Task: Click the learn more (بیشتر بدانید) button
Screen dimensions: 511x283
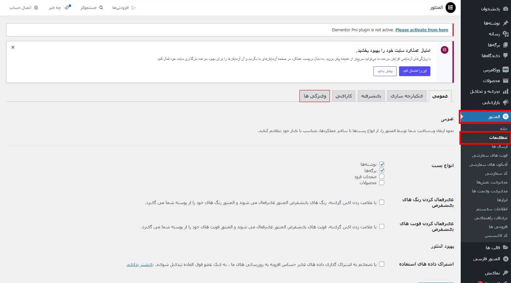Action: tap(385, 71)
